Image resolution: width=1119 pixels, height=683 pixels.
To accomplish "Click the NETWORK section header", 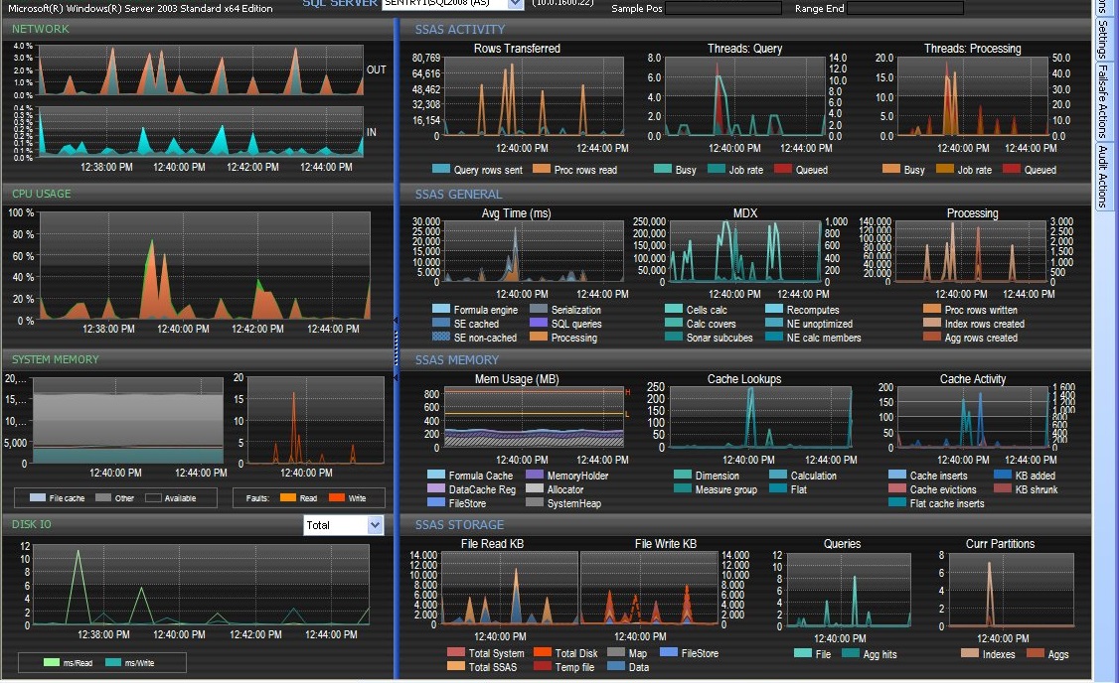I will (41, 29).
